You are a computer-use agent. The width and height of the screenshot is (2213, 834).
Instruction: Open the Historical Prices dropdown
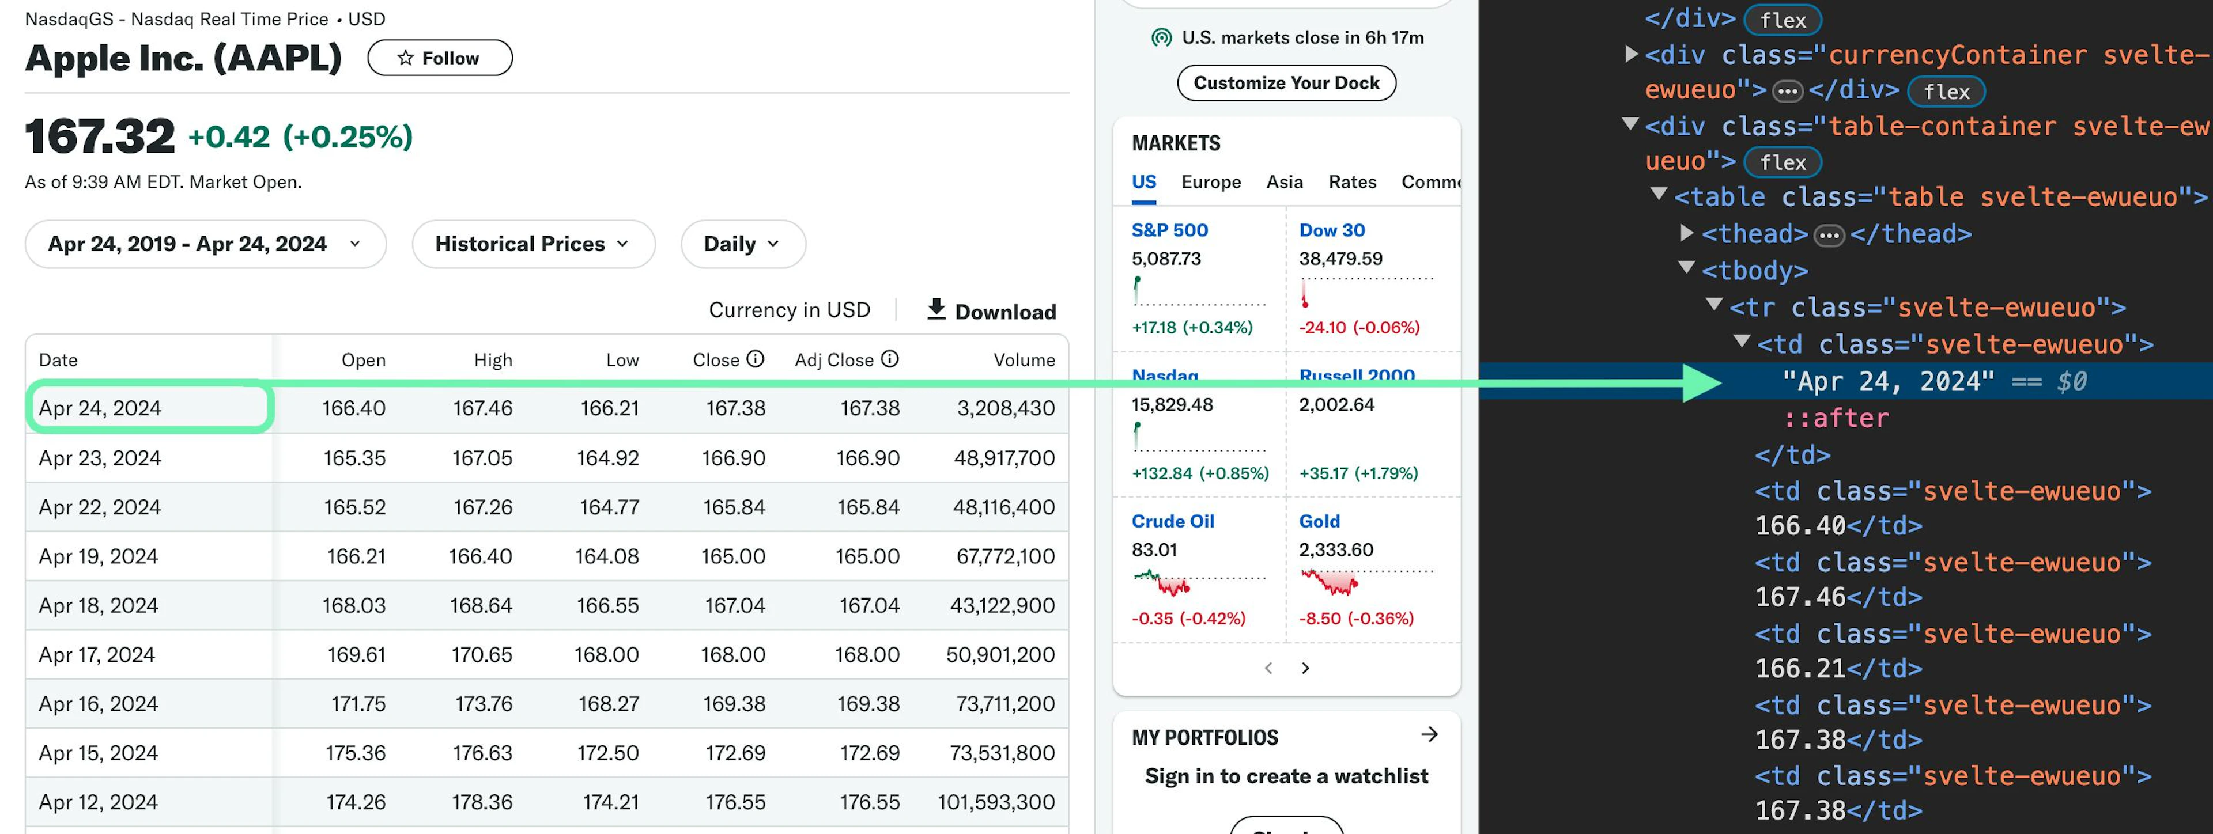point(534,244)
